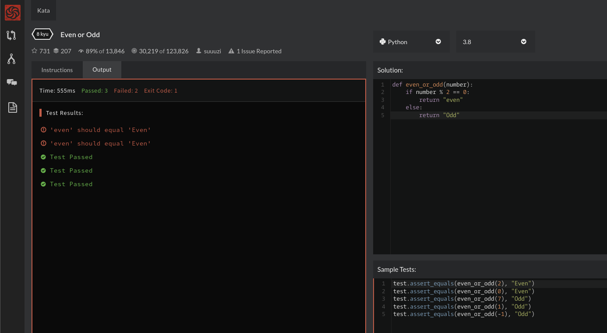Click the first Test Passed result
Viewport: 607px width, 333px height.
(x=71, y=157)
